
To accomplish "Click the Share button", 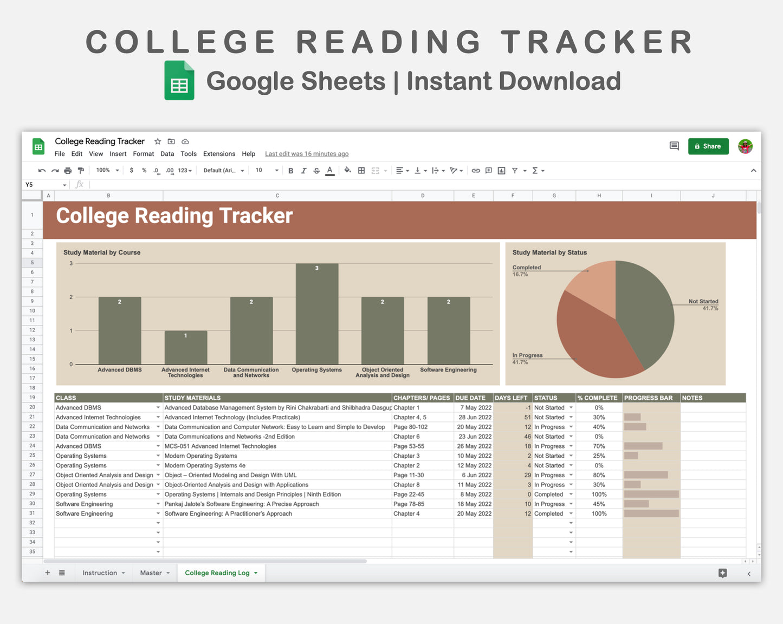I will pos(708,146).
